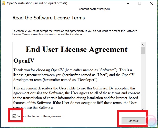
Task: Click the disabled maximize window button
Action: 140,3
